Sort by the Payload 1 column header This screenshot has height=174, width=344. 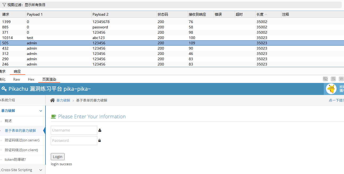pyautogui.click(x=59, y=14)
